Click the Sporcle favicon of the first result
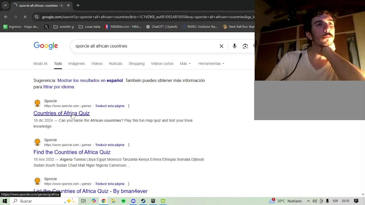 click(x=37, y=103)
